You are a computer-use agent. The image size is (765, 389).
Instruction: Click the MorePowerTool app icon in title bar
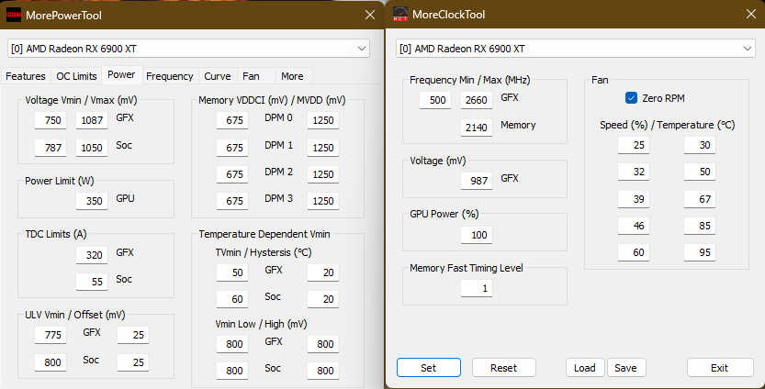[x=13, y=15]
